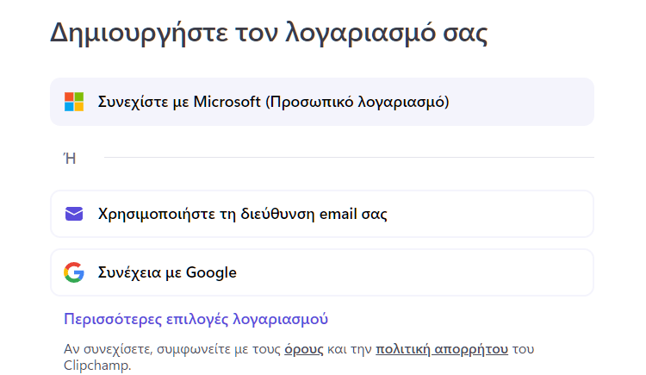The height and width of the screenshot is (375, 646).
Task: Click the horizontal divider line beside Ή
Action: tap(349, 157)
